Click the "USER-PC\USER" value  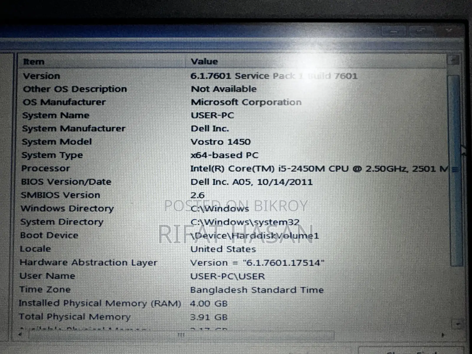tap(227, 276)
